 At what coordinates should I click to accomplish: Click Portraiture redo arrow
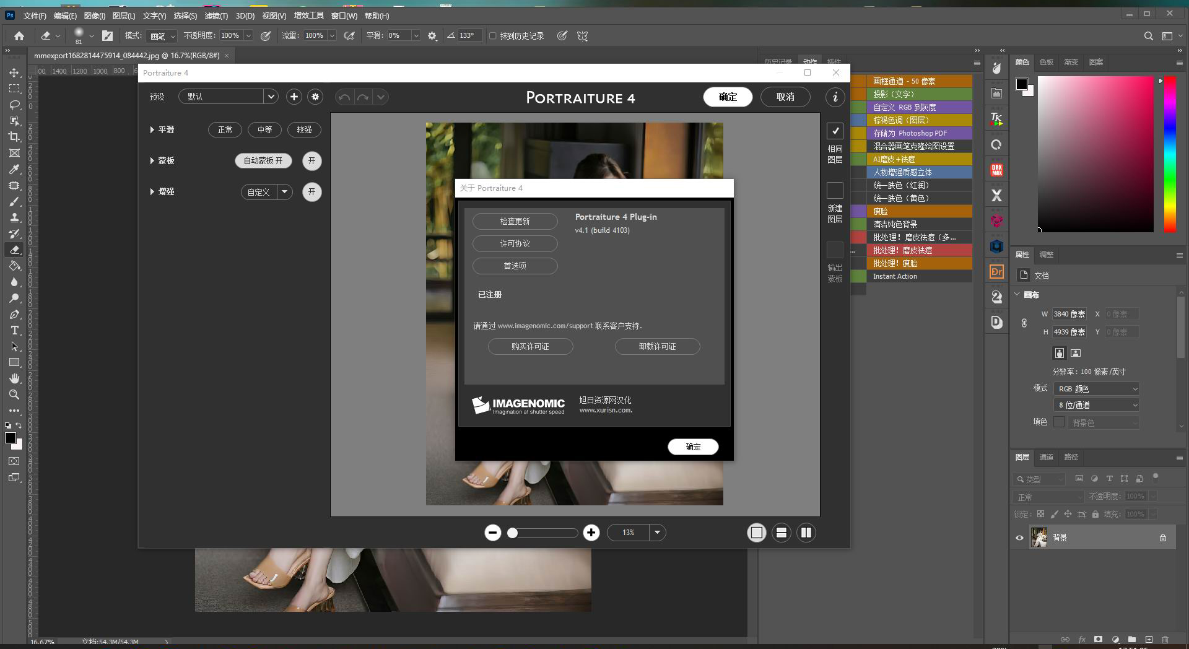click(363, 97)
